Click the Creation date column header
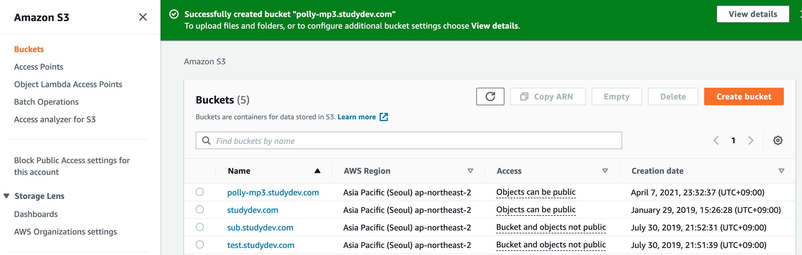This screenshot has width=802, height=255. click(657, 171)
